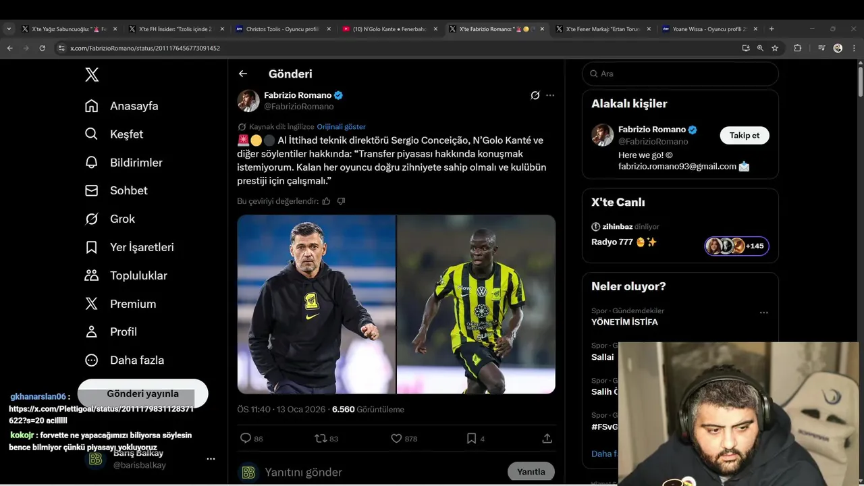Open Fabrizio Romano avatar in post header
Image resolution: width=864 pixels, height=486 pixels.
(248, 101)
